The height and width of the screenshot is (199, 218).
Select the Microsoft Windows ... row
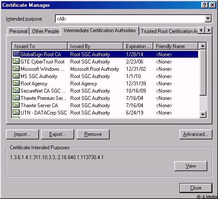(105, 69)
